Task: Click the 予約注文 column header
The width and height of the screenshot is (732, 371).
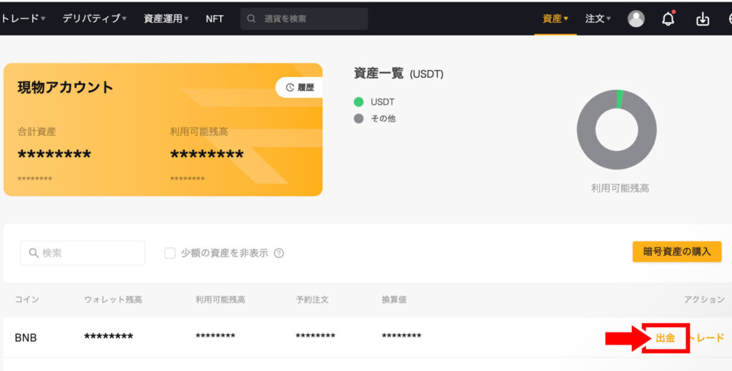Action: tap(312, 300)
